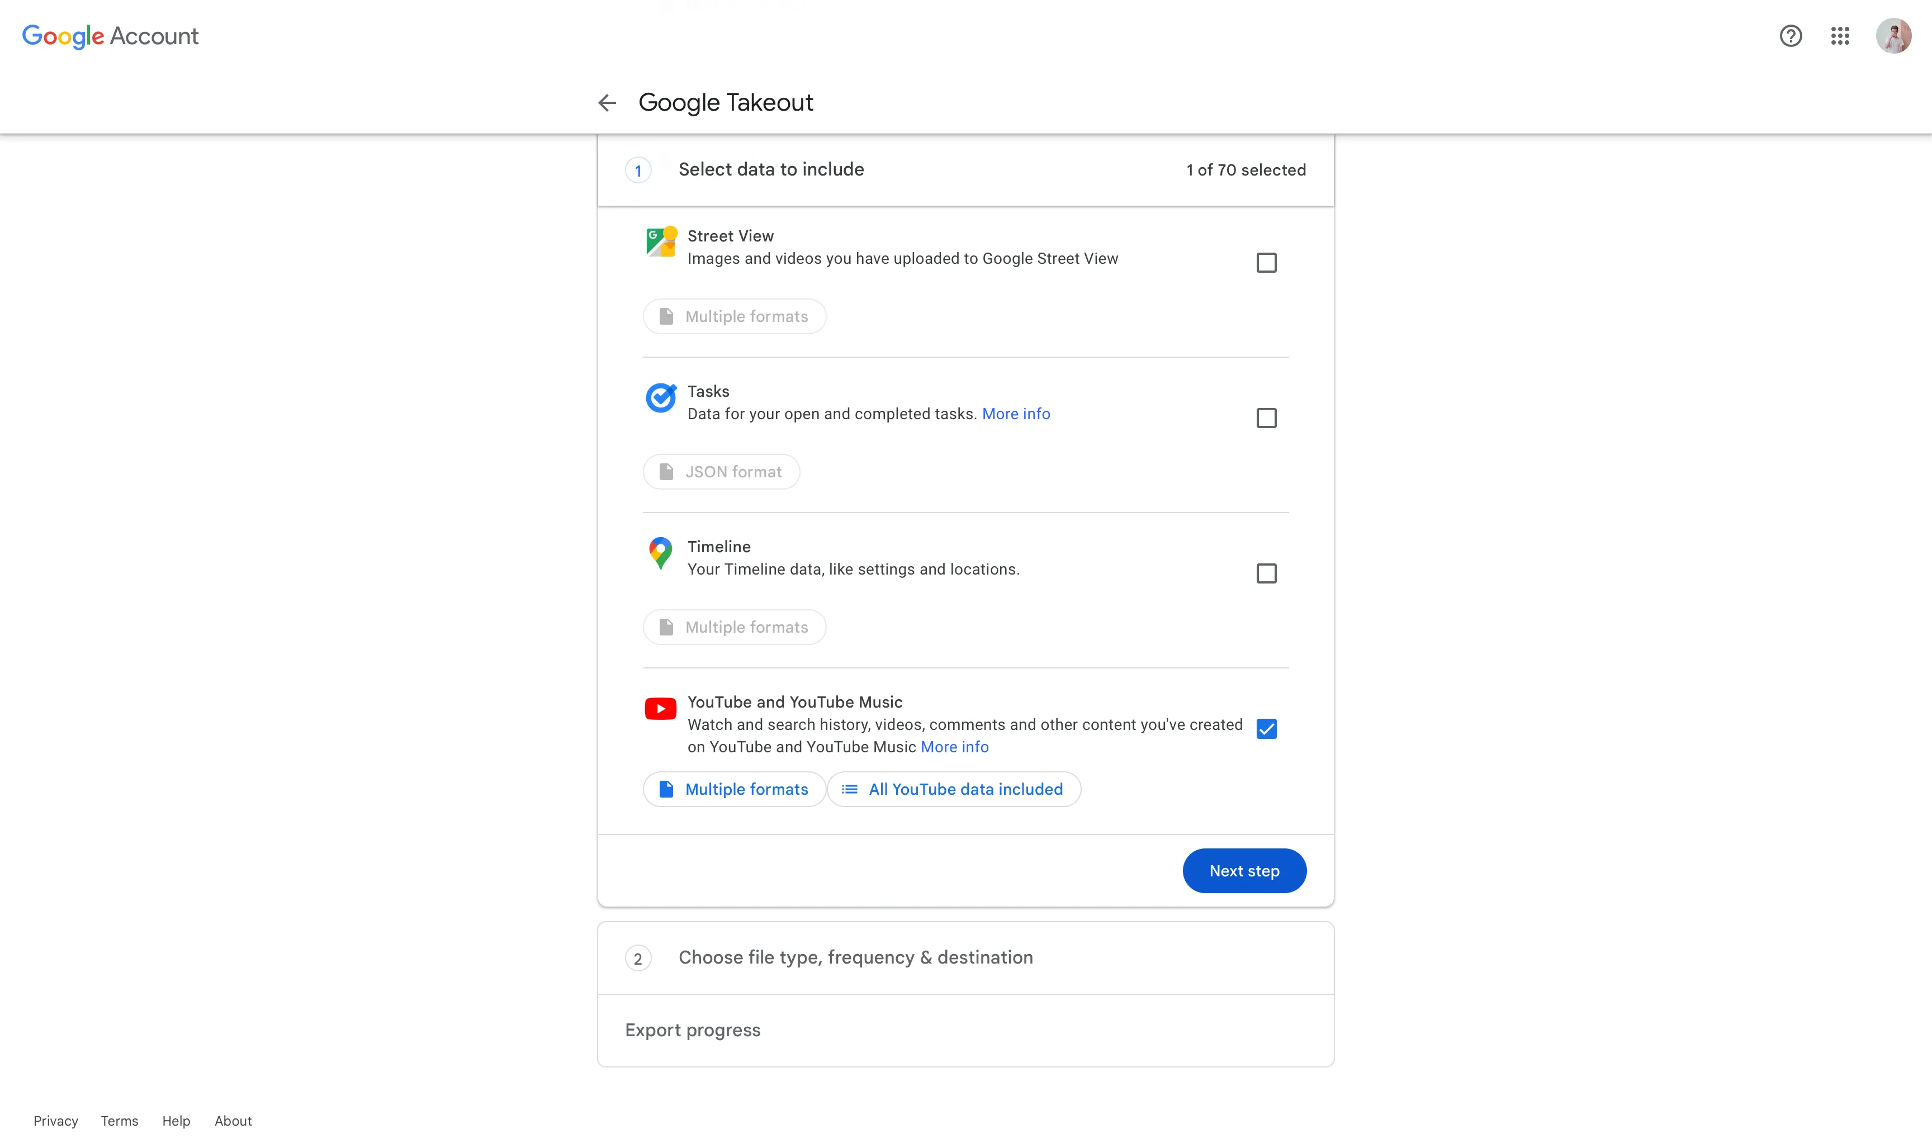Expand the Export progress section

coord(965,1031)
